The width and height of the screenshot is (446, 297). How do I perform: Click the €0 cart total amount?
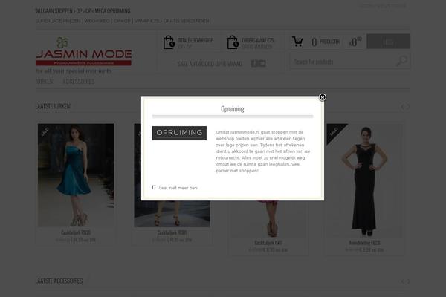(355, 42)
